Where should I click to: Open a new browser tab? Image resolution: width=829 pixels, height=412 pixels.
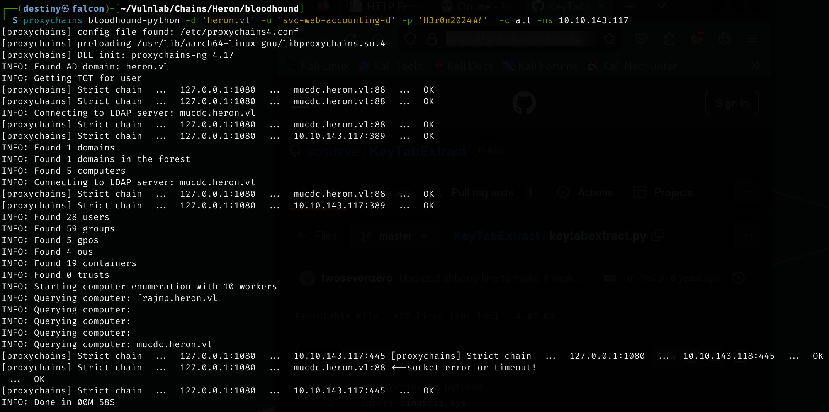pyautogui.click(x=630, y=7)
